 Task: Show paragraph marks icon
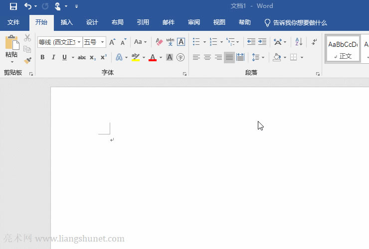point(314,42)
